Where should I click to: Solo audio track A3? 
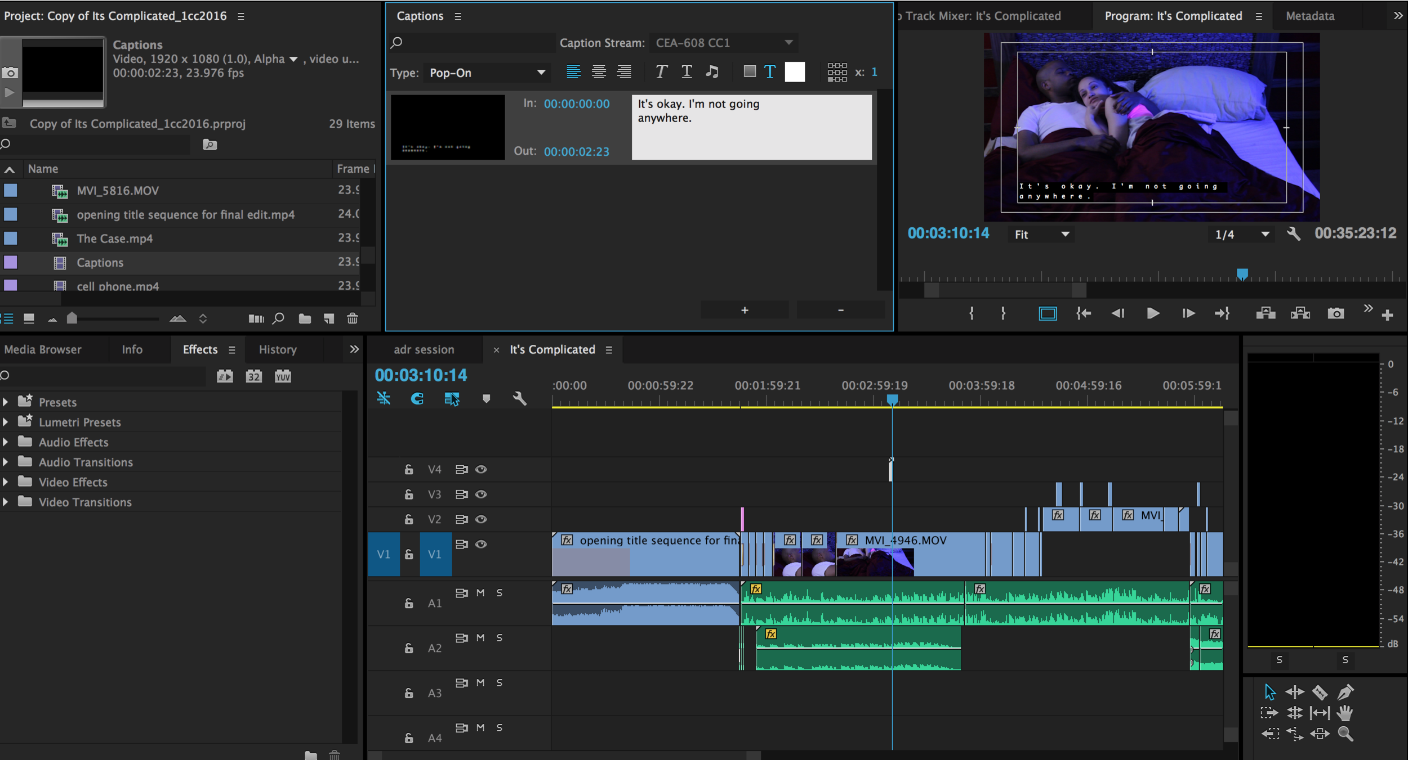[499, 682]
